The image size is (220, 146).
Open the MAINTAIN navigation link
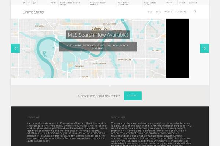click(x=180, y=12)
